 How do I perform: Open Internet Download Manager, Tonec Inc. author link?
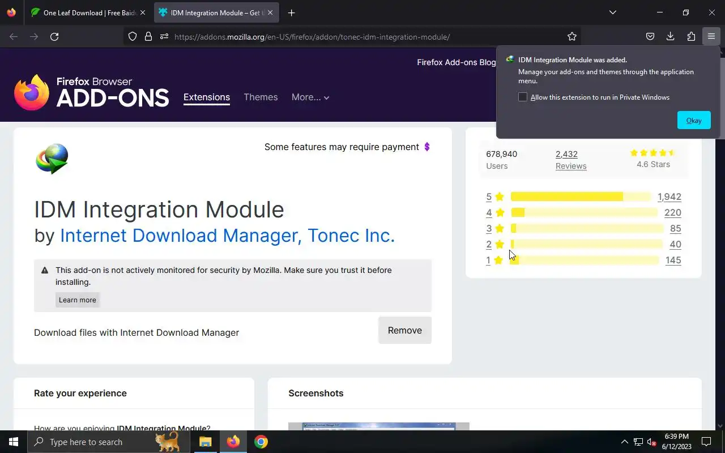(227, 235)
